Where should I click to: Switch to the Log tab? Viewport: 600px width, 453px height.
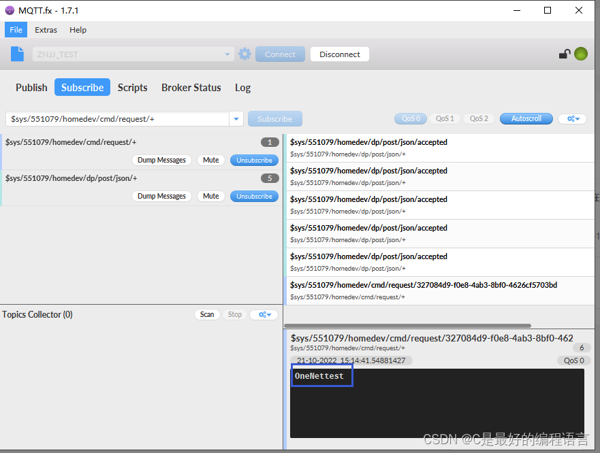click(242, 88)
